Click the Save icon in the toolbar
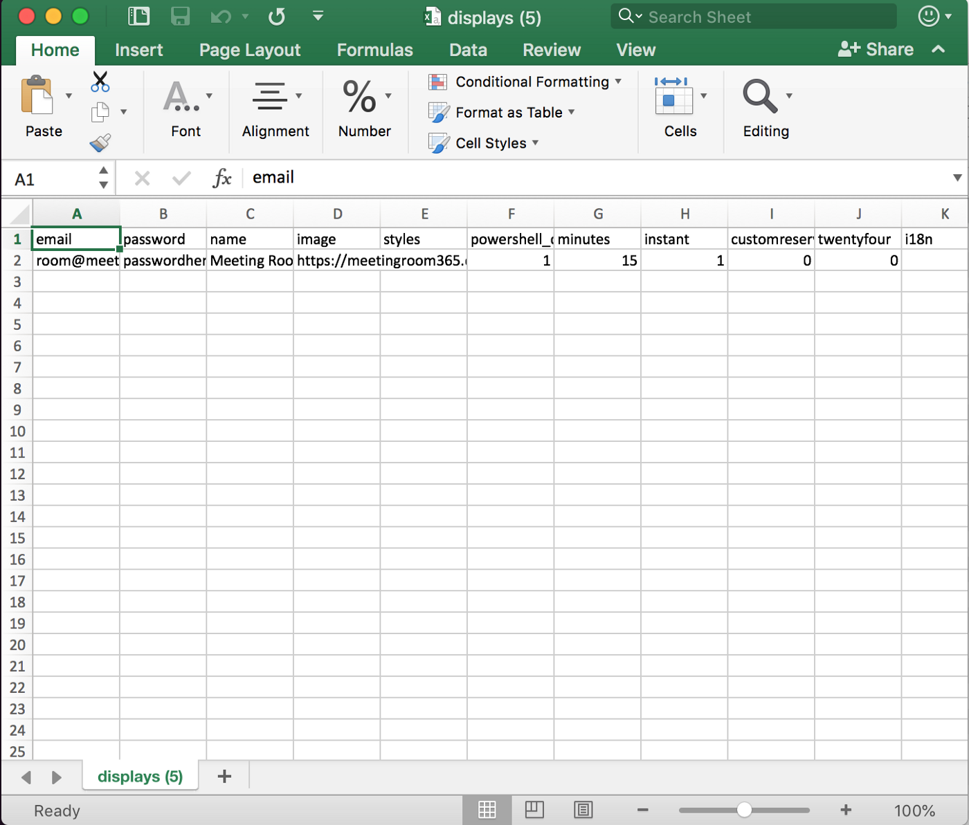Screen dimensions: 969x825 coord(180,16)
